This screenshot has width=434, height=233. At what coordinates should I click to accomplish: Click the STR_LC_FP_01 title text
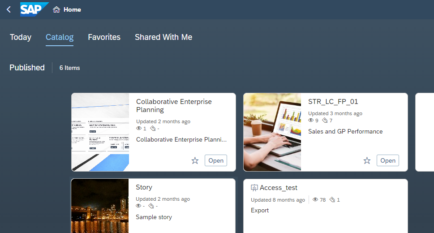333,102
